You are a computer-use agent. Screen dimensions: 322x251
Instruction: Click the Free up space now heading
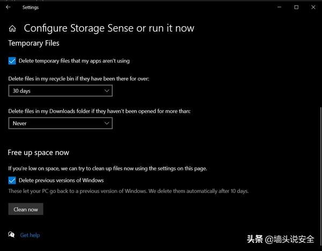coord(39,153)
